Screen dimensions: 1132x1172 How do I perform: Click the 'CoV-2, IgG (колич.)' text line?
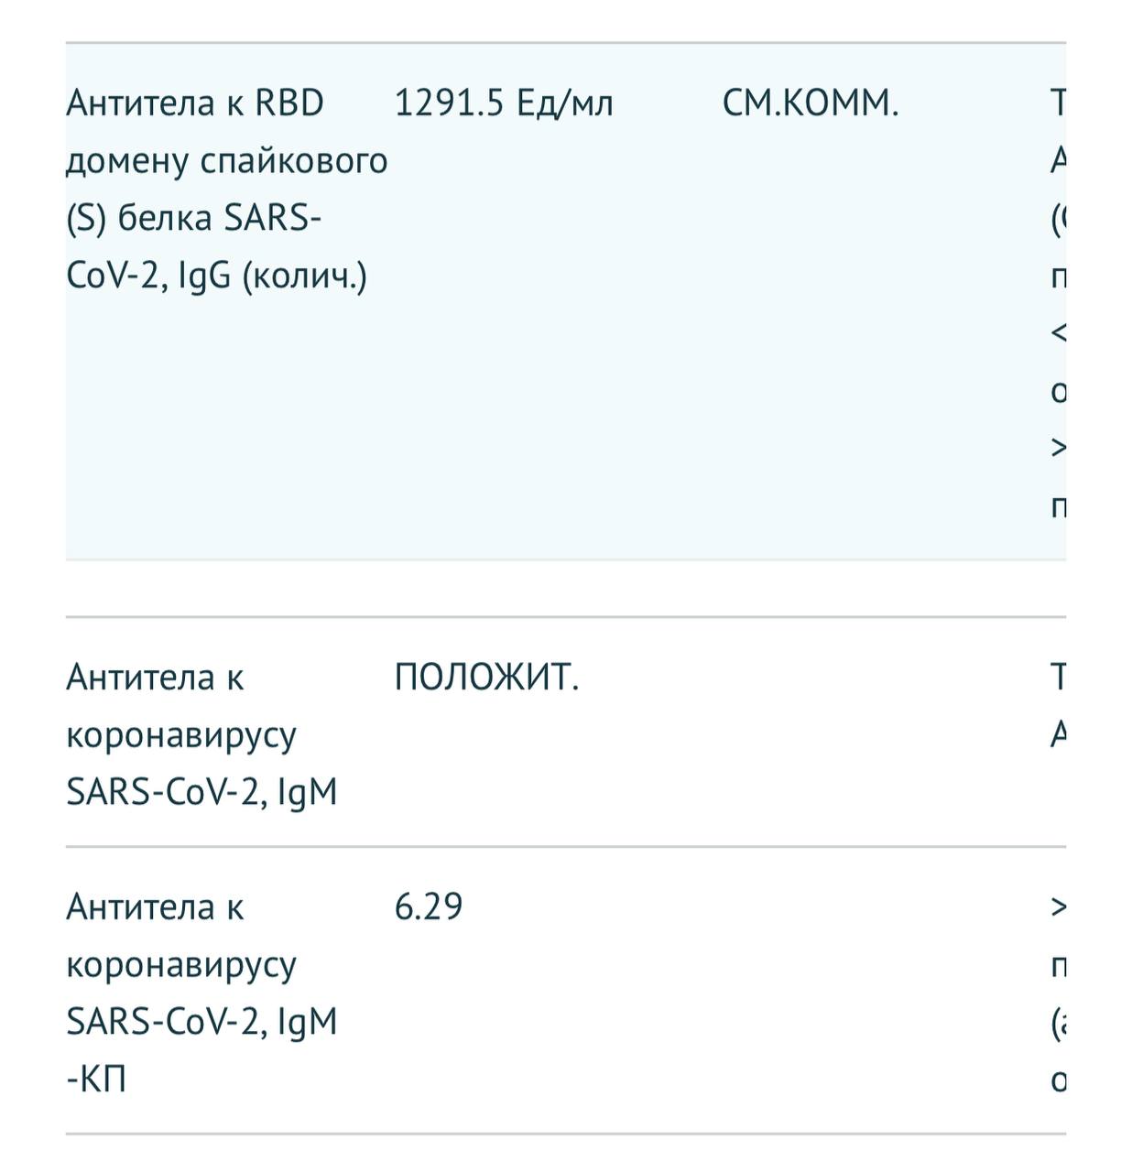click(x=216, y=277)
